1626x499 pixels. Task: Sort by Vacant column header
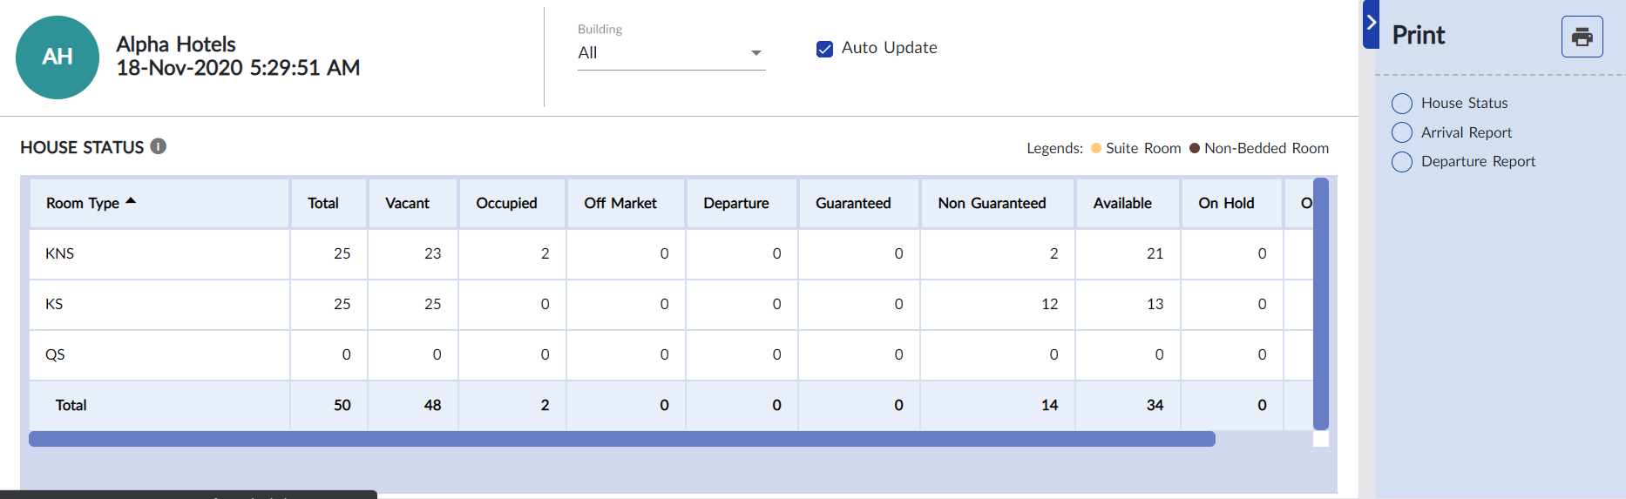(x=407, y=203)
